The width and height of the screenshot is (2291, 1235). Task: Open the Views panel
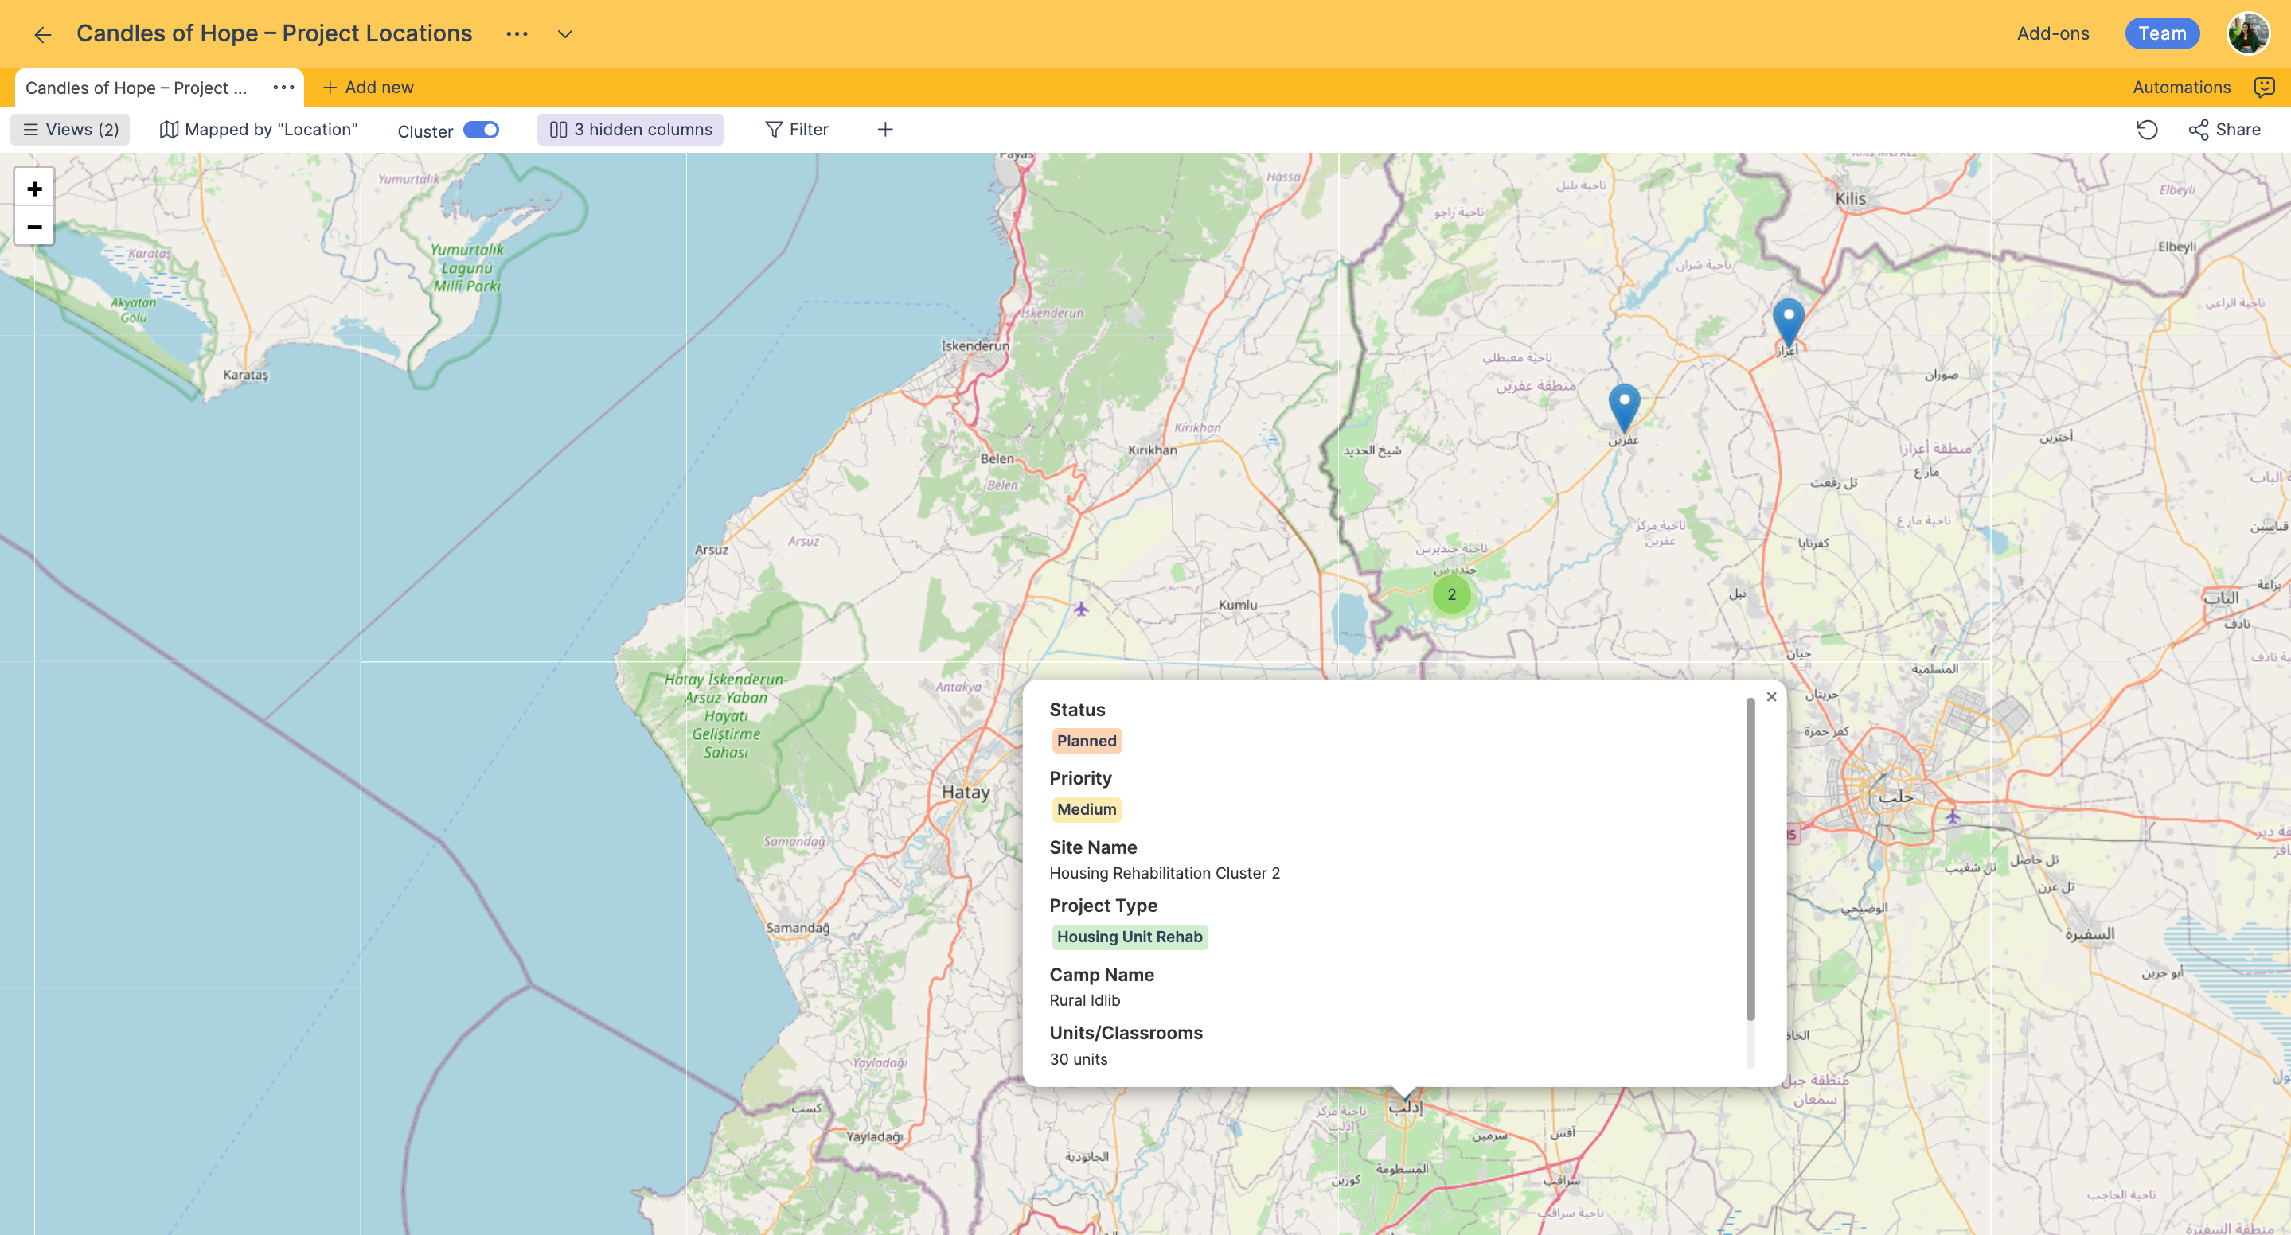click(69, 129)
